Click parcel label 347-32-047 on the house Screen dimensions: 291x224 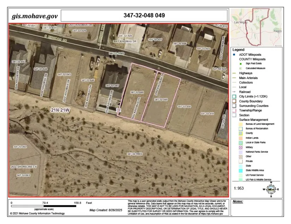(x=112, y=86)
